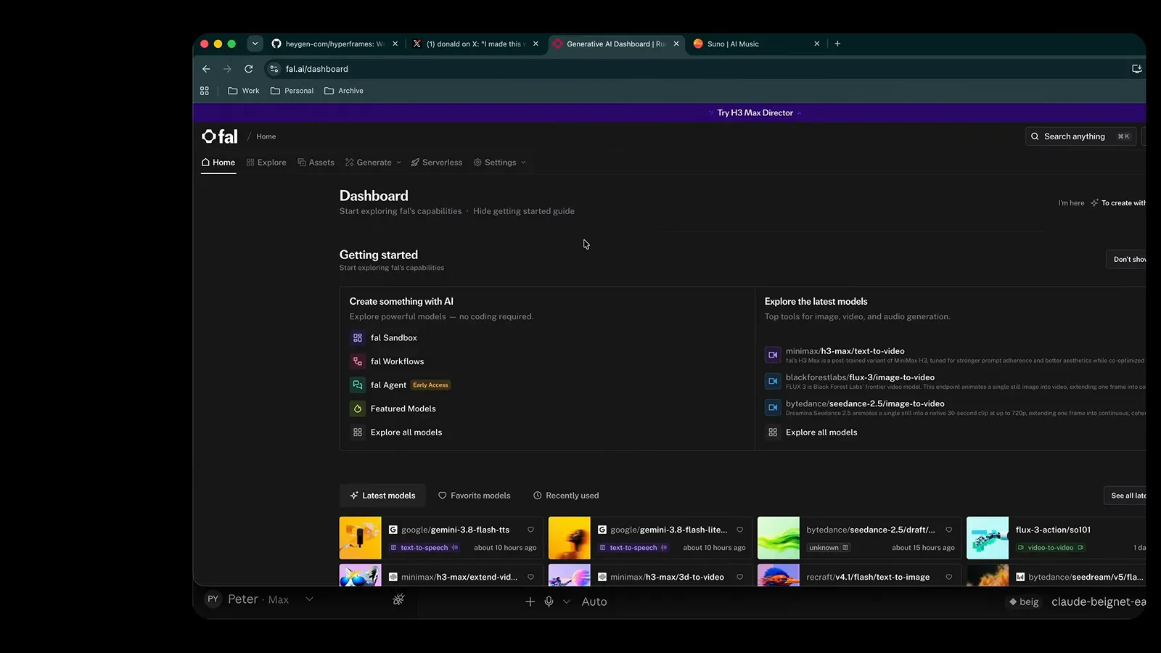Open gemini-3.8-flash-tts thumbnail
Viewport: 1161px width, 653px height.
360,538
